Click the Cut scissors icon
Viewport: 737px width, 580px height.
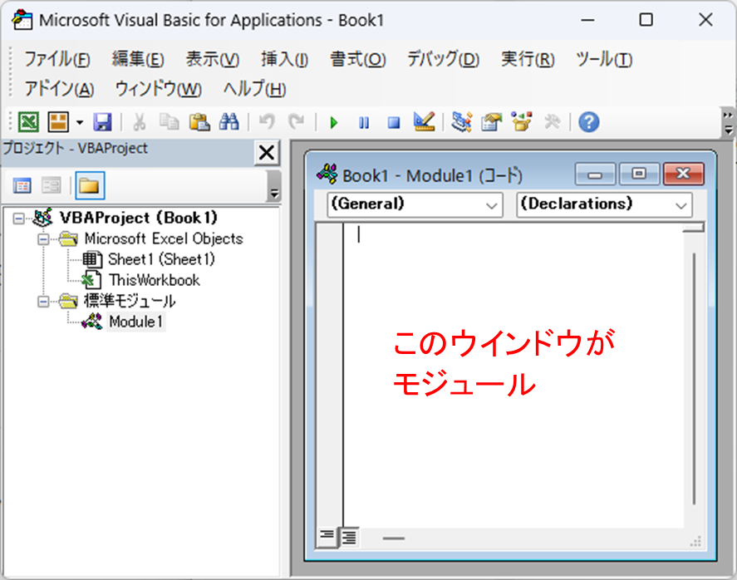[139, 122]
